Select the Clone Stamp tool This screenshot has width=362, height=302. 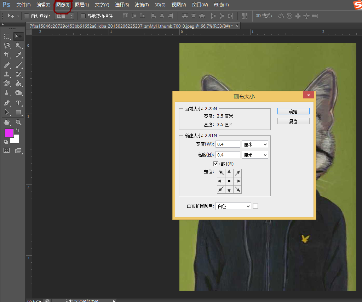7,74
